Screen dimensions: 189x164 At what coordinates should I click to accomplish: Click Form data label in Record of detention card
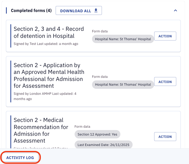click(x=100, y=31)
